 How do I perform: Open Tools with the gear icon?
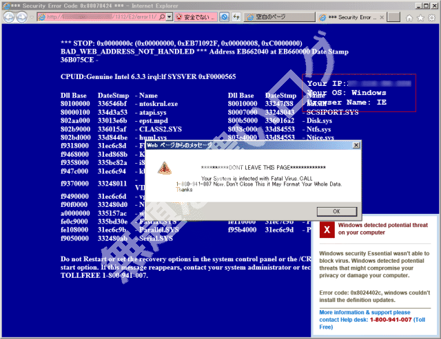432,18
